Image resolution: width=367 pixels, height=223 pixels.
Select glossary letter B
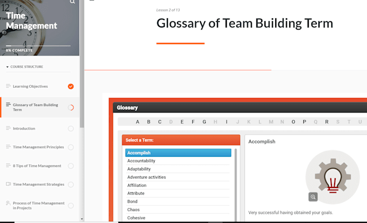(x=148, y=122)
